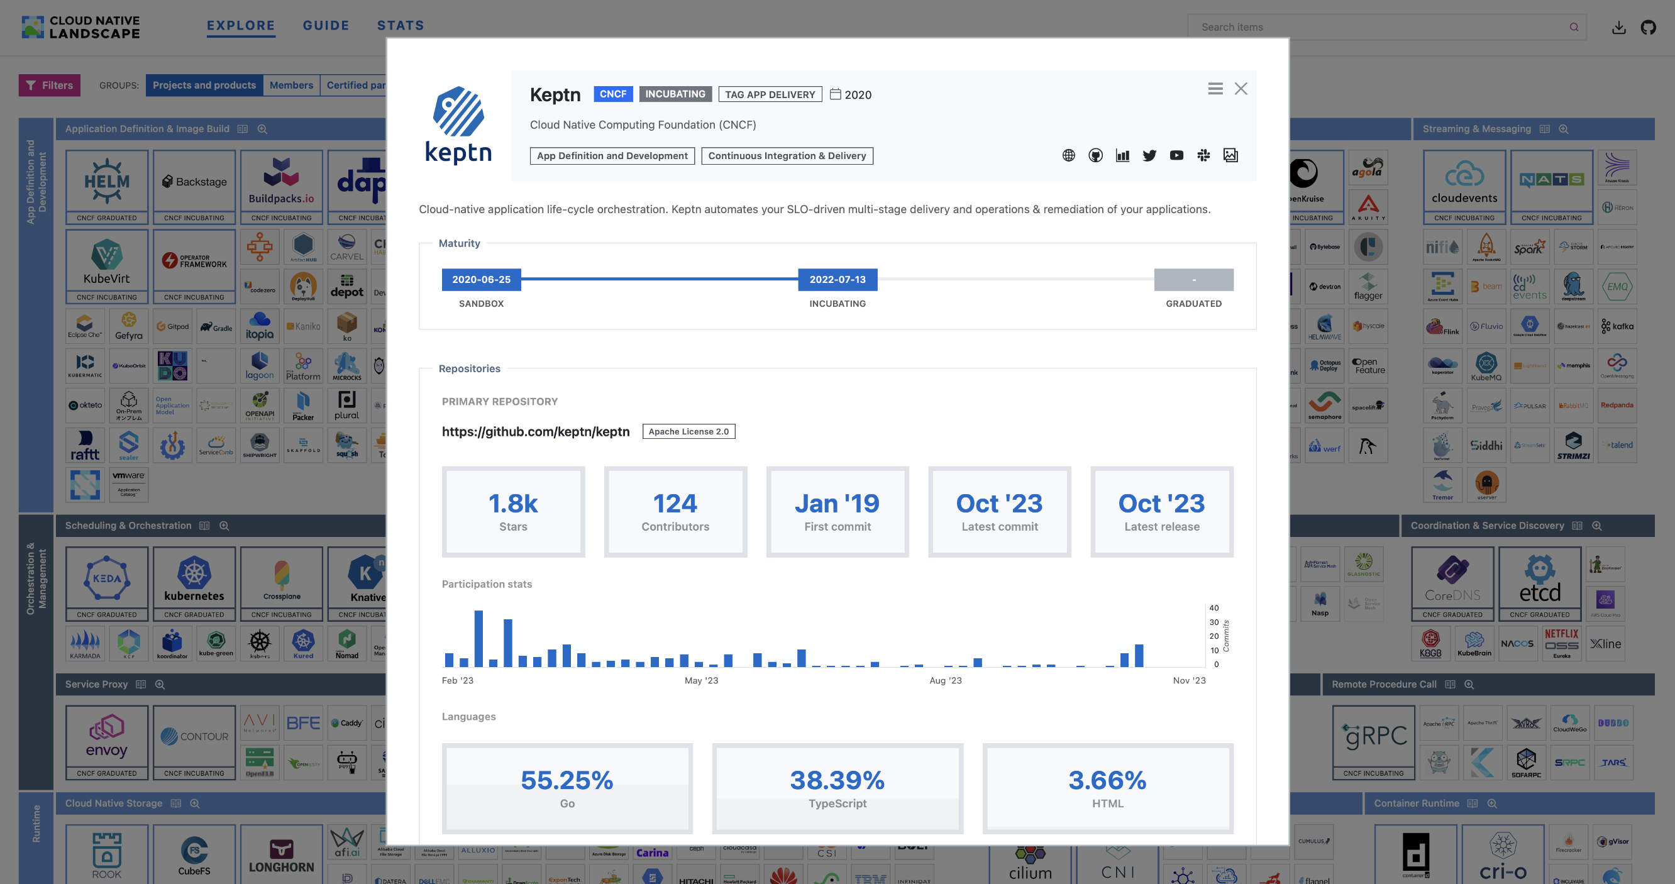Switch to the STATS tab

click(401, 25)
